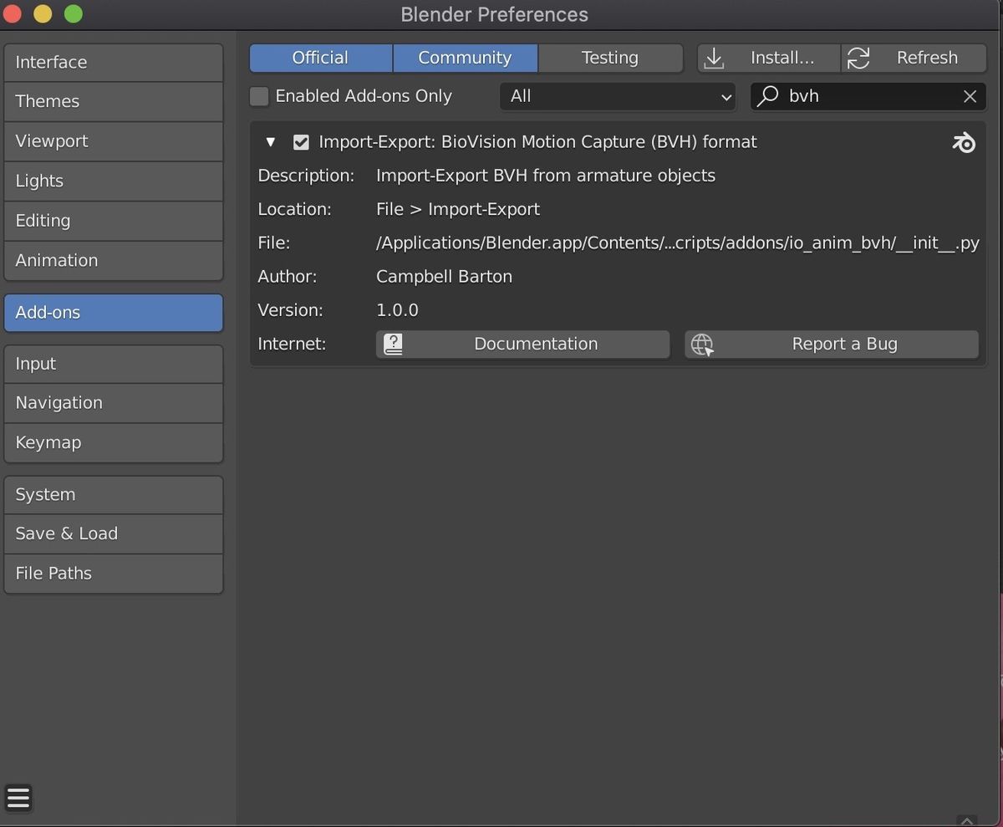Image resolution: width=1003 pixels, height=827 pixels.
Task: Collapse the BVH add-on details triangle
Action: click(270, 142)
